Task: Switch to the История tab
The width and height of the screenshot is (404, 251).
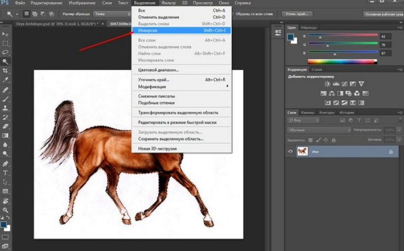Action: [346, 112]
